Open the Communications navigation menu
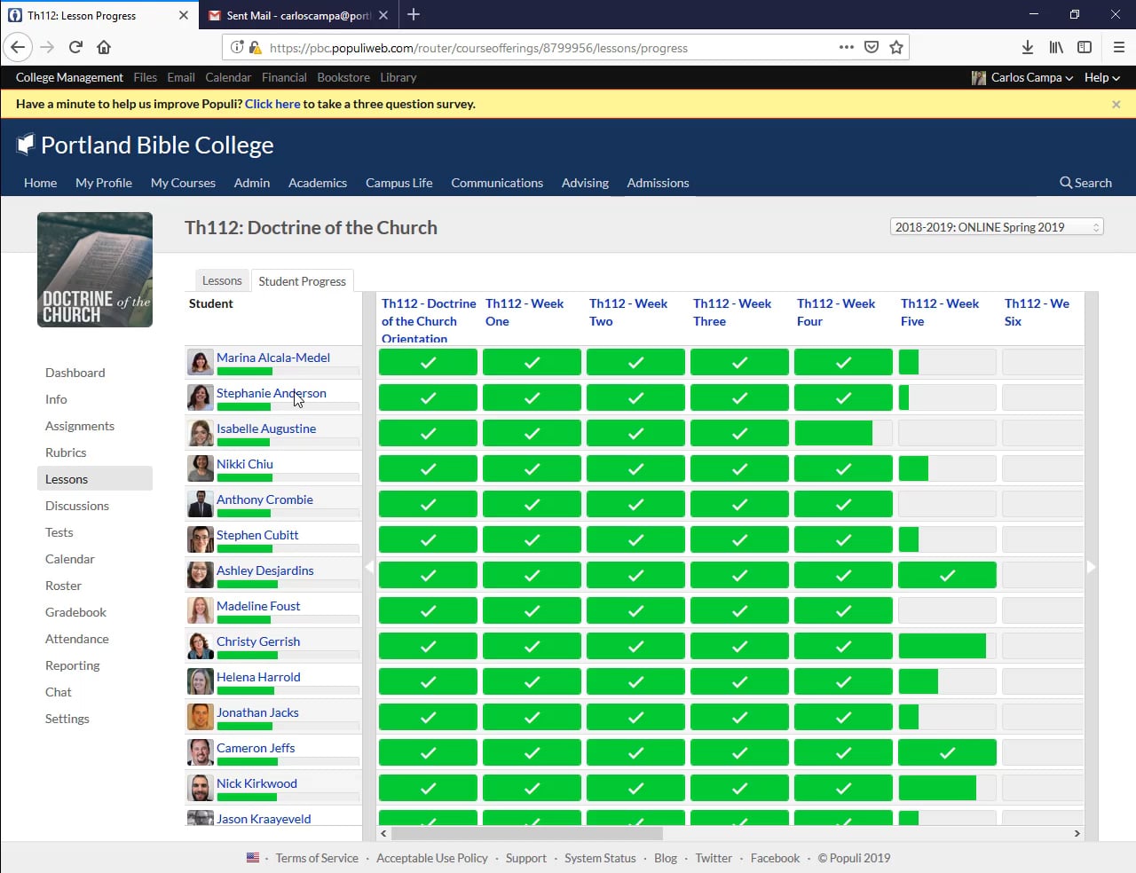 click(497, 183)
